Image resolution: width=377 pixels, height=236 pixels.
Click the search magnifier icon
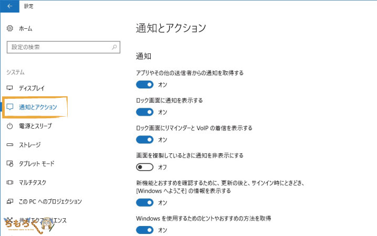114,47
